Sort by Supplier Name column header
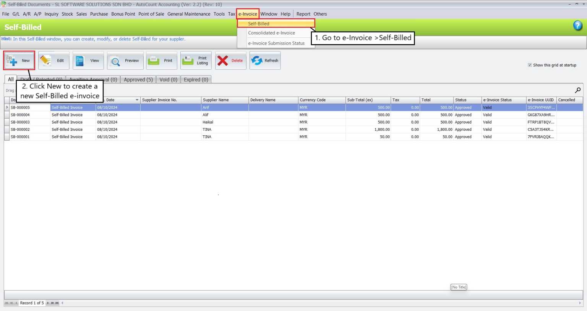 pyautogui.click(x=225, y=100)
